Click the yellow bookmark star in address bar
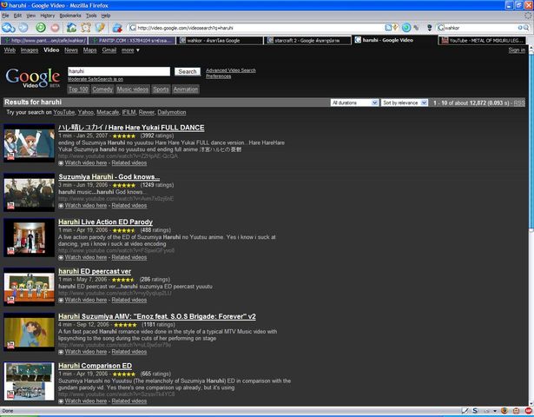This screenshot has height=417, width=534. [x=395, y=28]
